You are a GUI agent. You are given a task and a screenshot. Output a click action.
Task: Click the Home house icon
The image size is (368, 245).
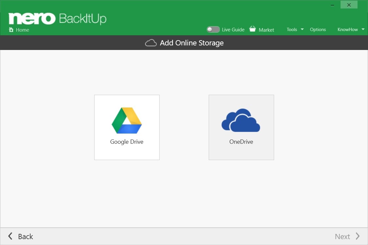[x=11, y=29]
